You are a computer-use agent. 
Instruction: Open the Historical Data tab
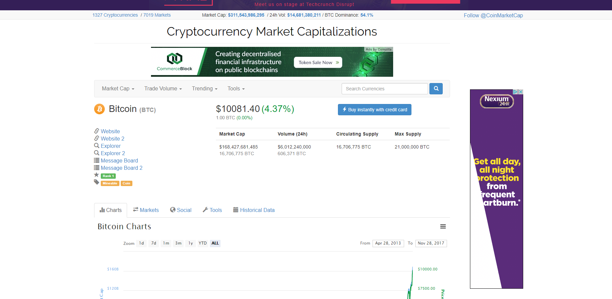pos(254,210)
